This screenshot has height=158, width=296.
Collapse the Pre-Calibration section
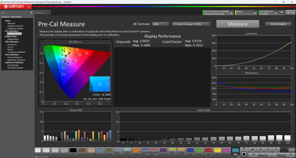click(x=4, y=31)
